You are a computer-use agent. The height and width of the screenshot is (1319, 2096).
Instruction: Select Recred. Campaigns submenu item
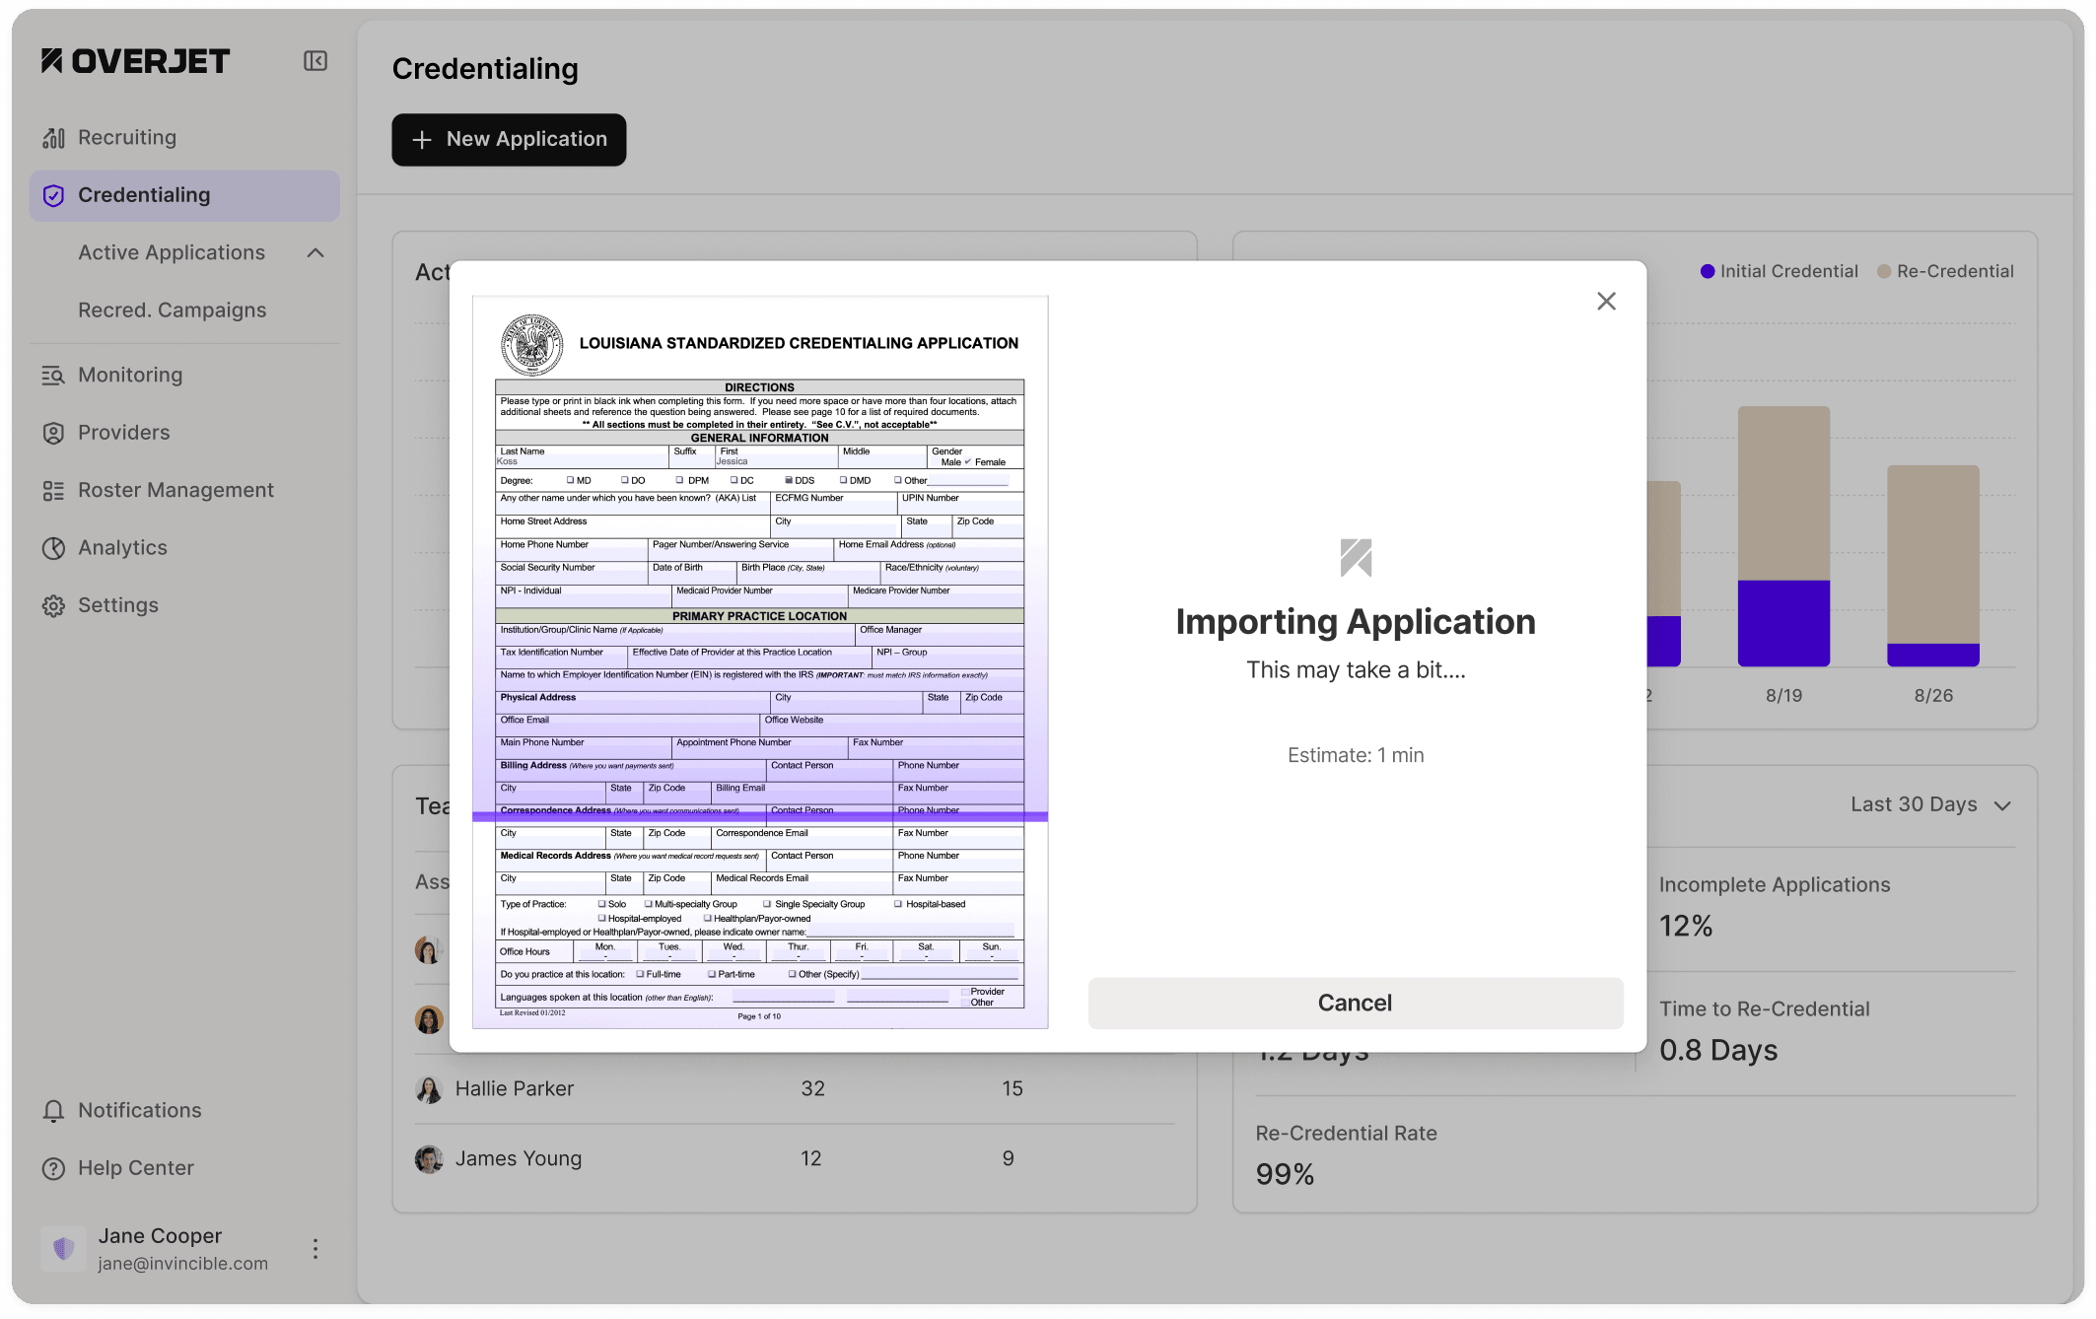(x=172, y=311)
